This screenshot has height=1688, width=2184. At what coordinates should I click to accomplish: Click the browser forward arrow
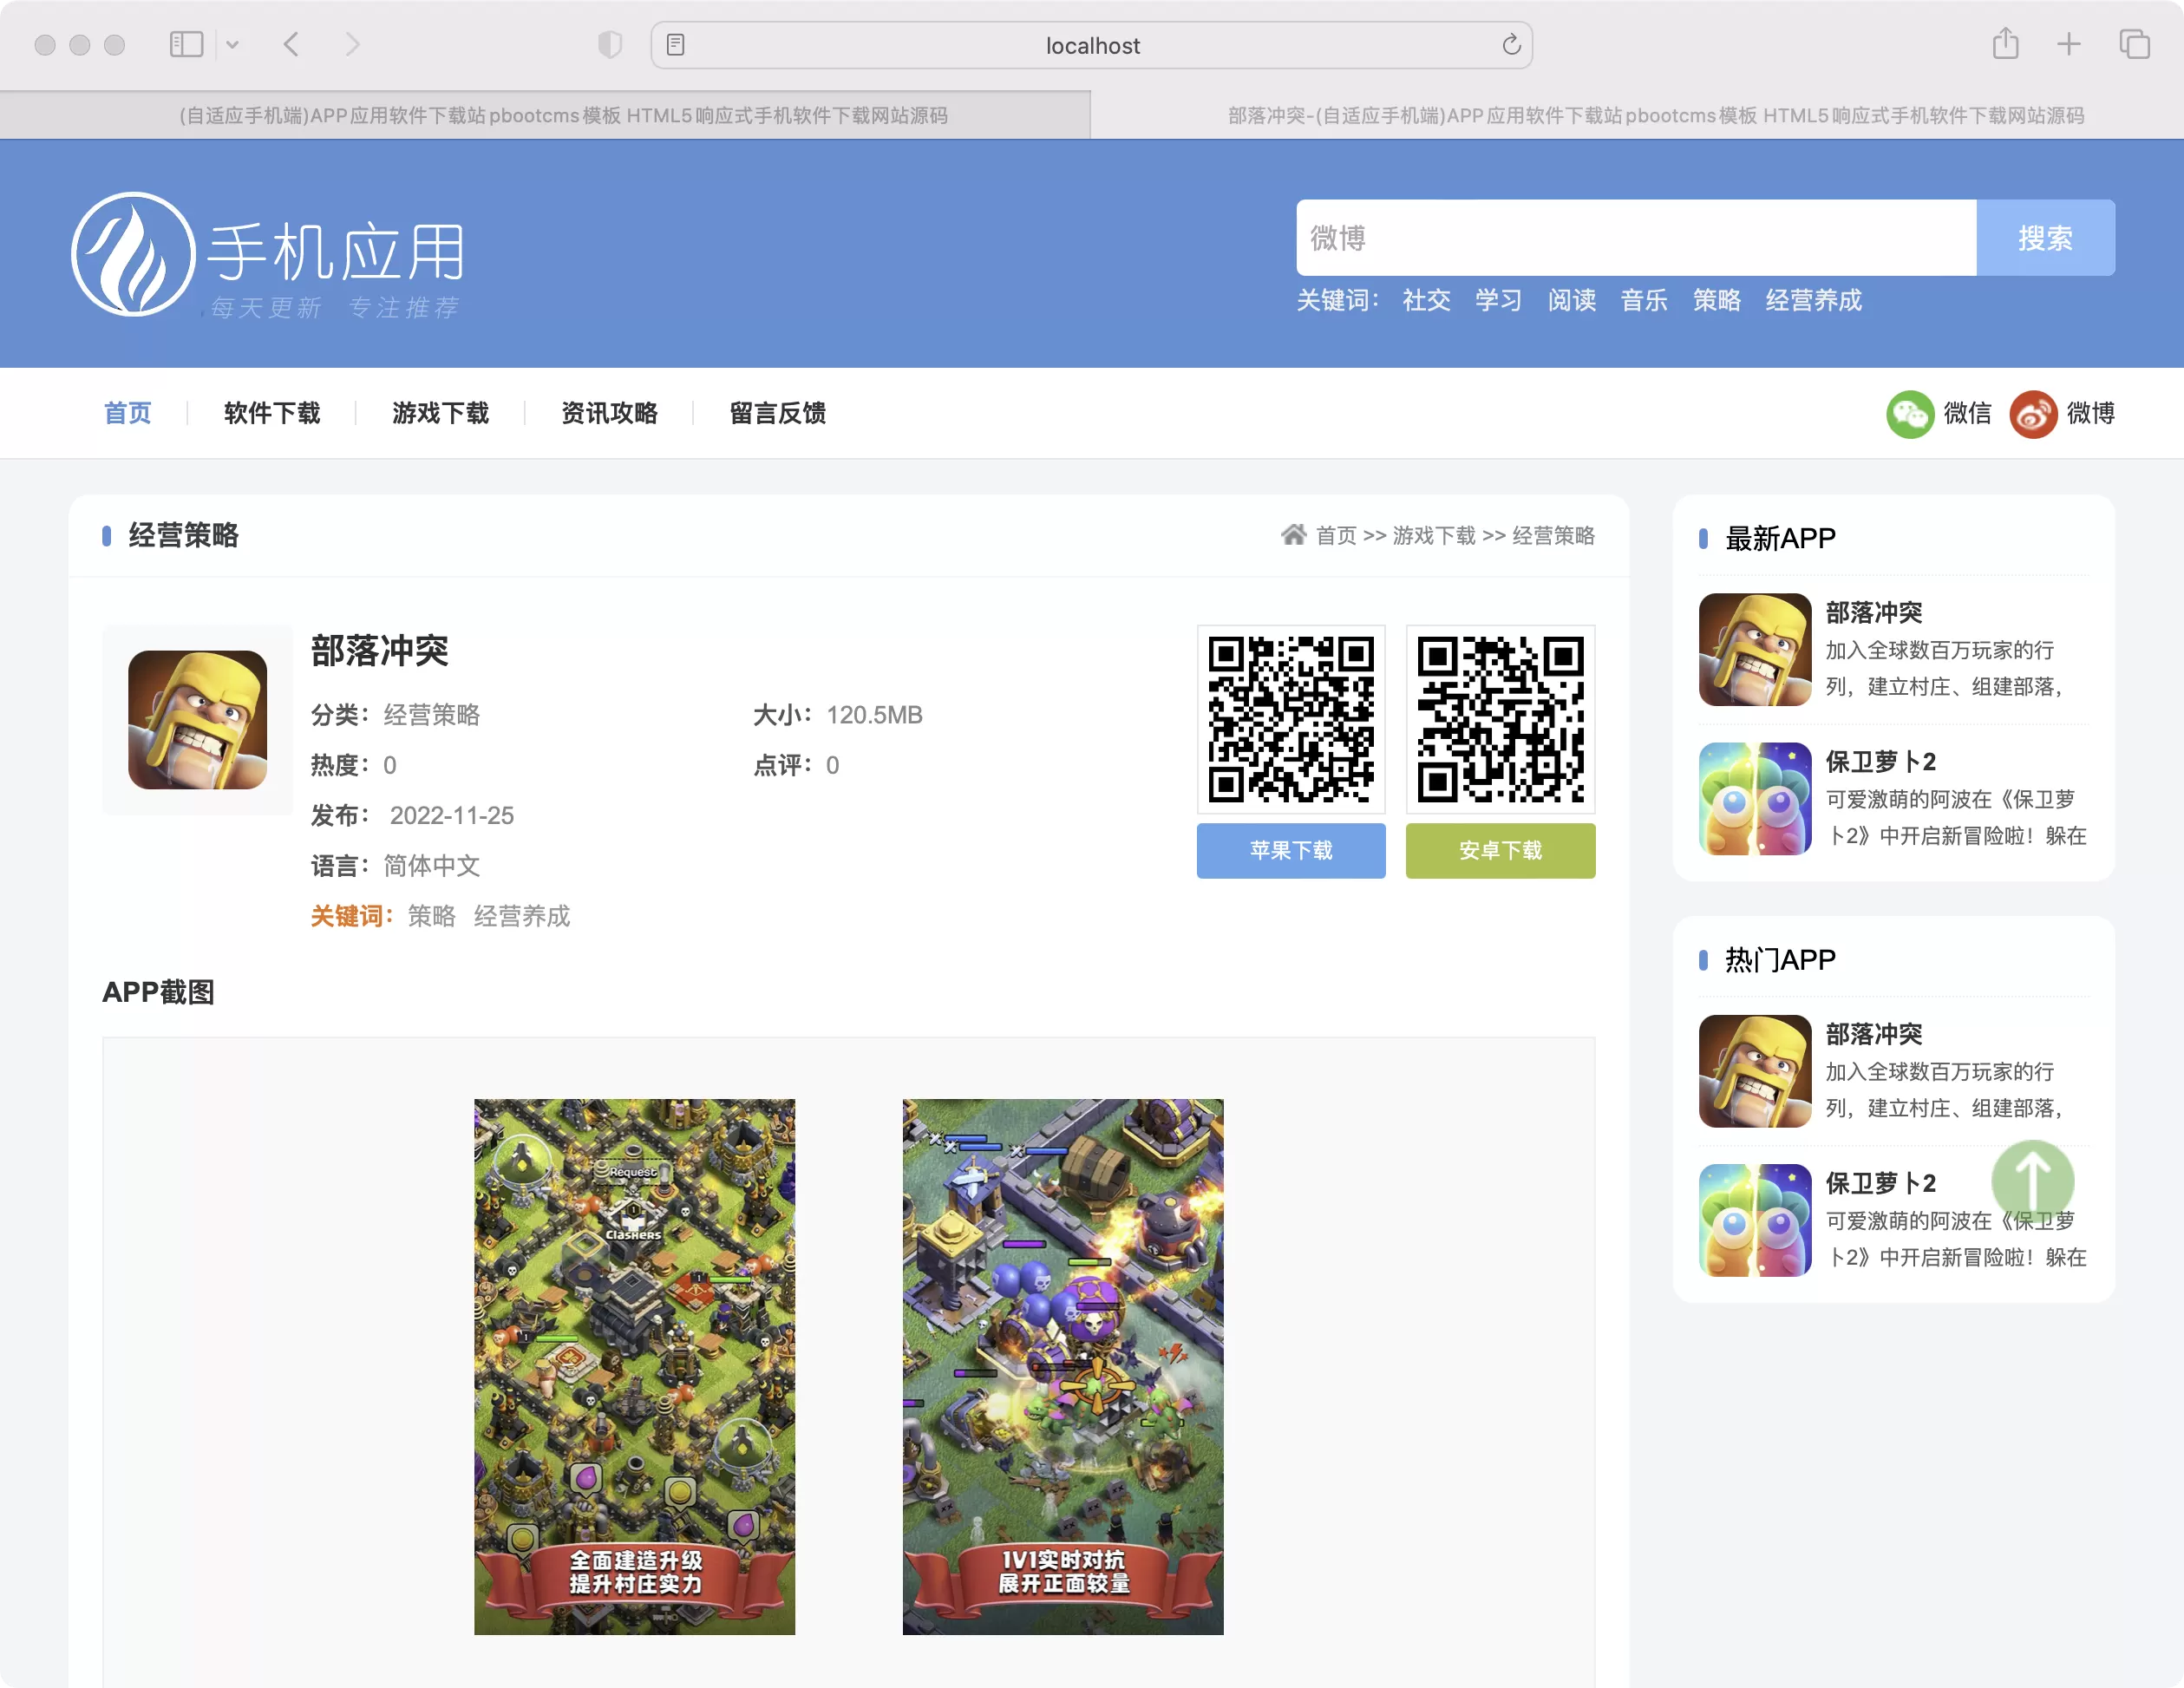click(352, 45)
